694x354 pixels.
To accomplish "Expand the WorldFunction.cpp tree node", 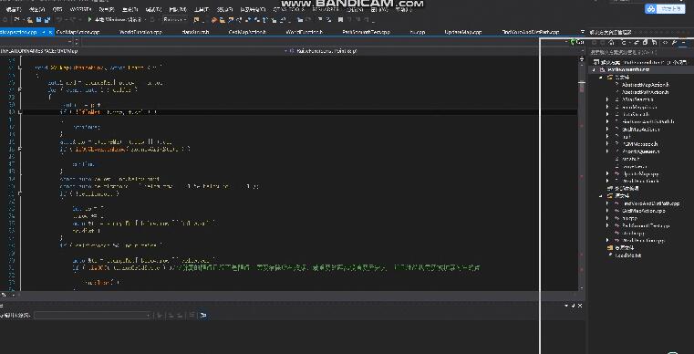I will pos(607,241).
